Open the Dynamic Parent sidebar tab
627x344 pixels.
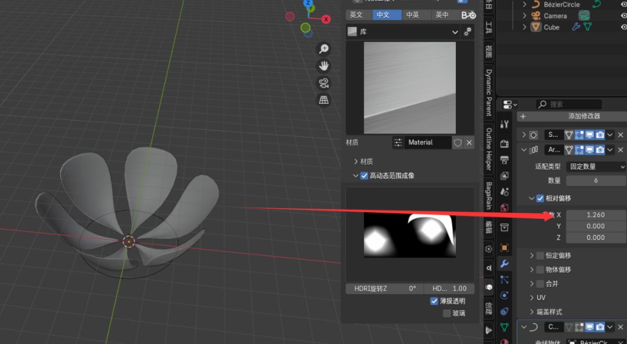coord(489,93)
